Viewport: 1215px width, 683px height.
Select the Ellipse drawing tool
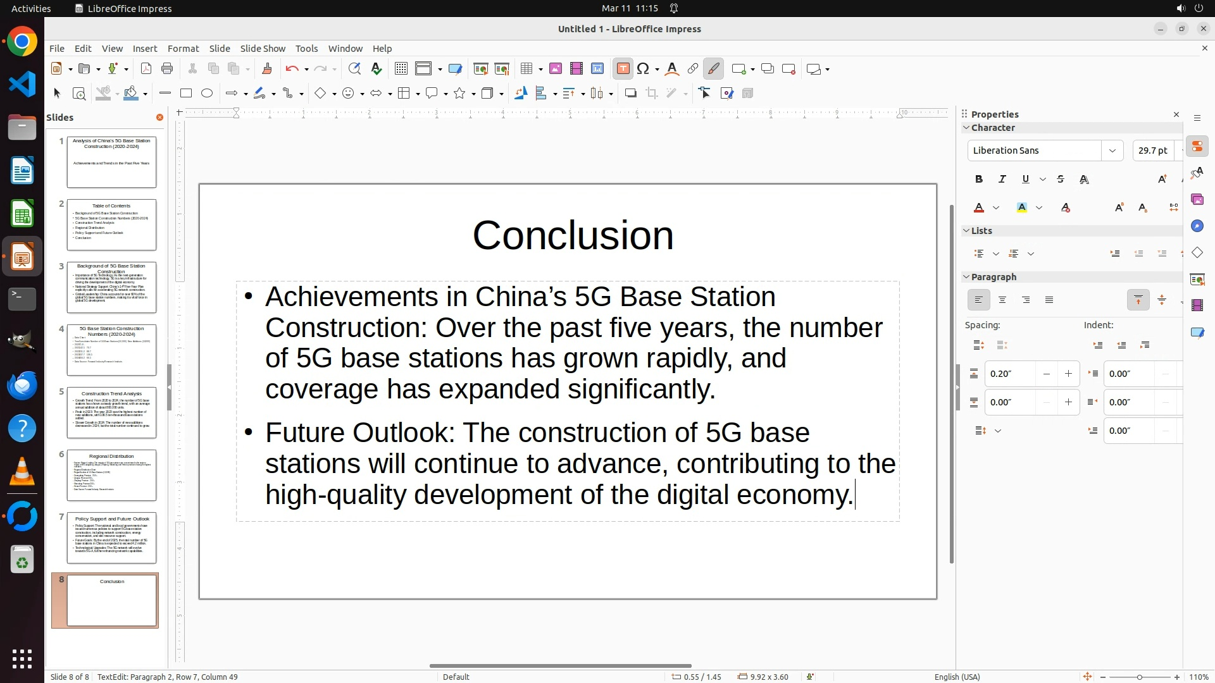[x=207, y=94]
